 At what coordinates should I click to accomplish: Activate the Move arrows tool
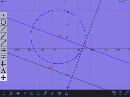coord(3,78)
